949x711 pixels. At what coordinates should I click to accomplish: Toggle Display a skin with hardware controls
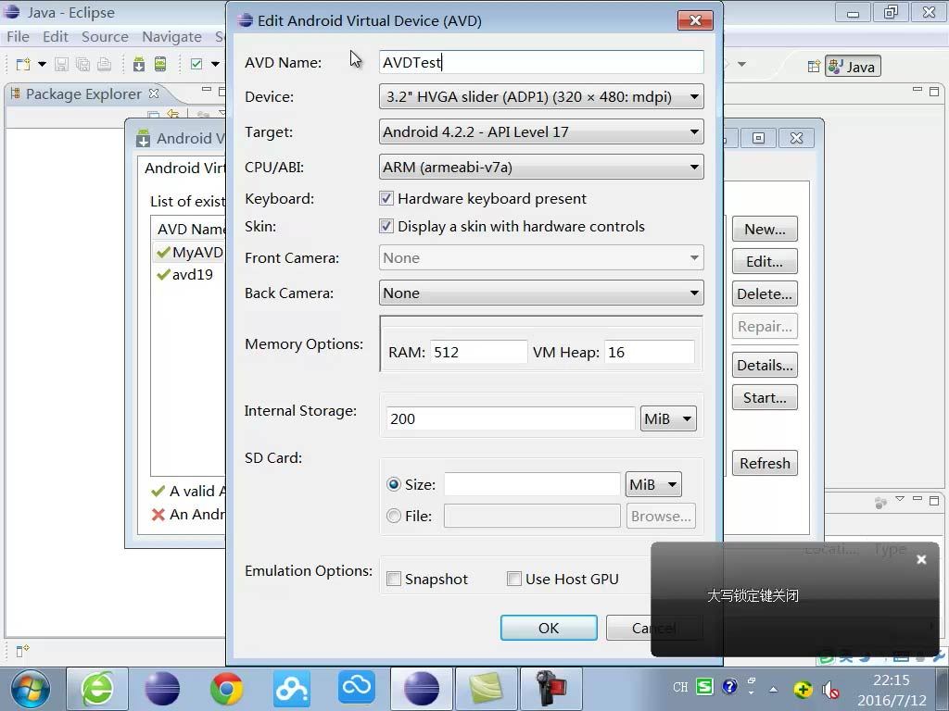tap(386, 226)
